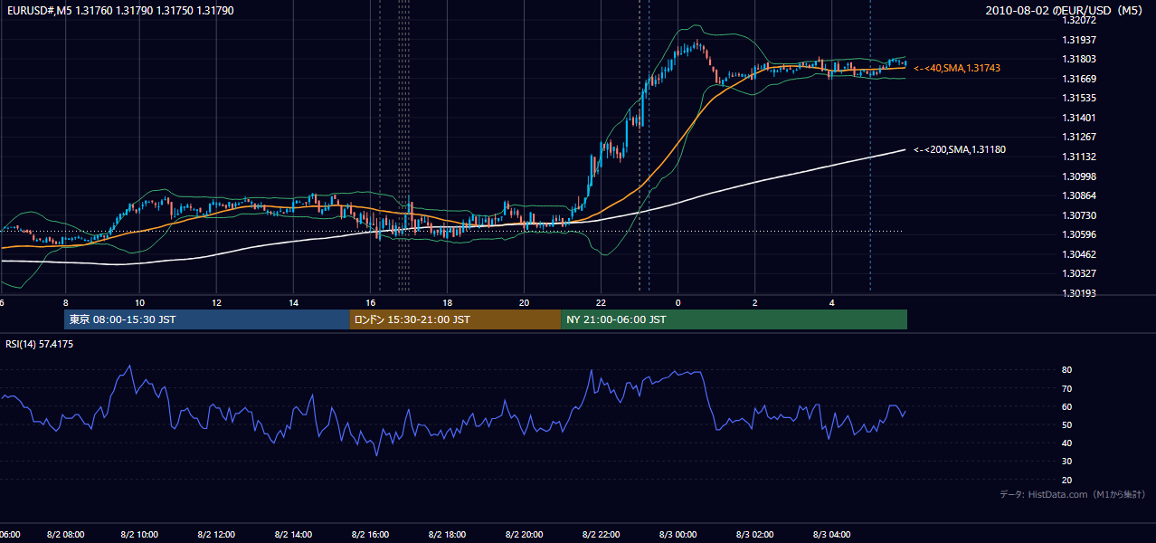Click RSI scale value 40

(x=1067, y=443)
